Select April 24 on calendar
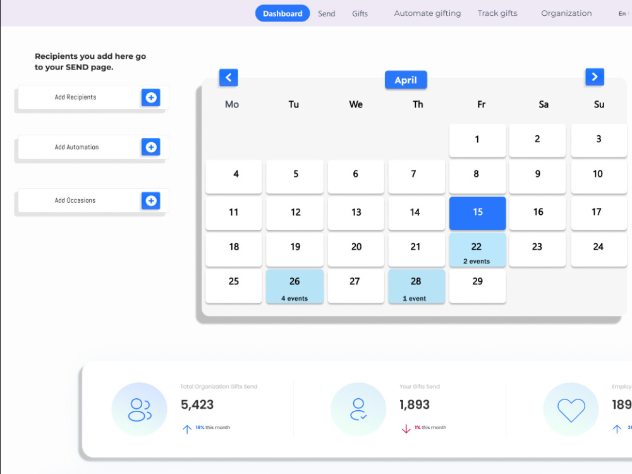Screen dimensions: 632x474 click(x=599, y=250)
